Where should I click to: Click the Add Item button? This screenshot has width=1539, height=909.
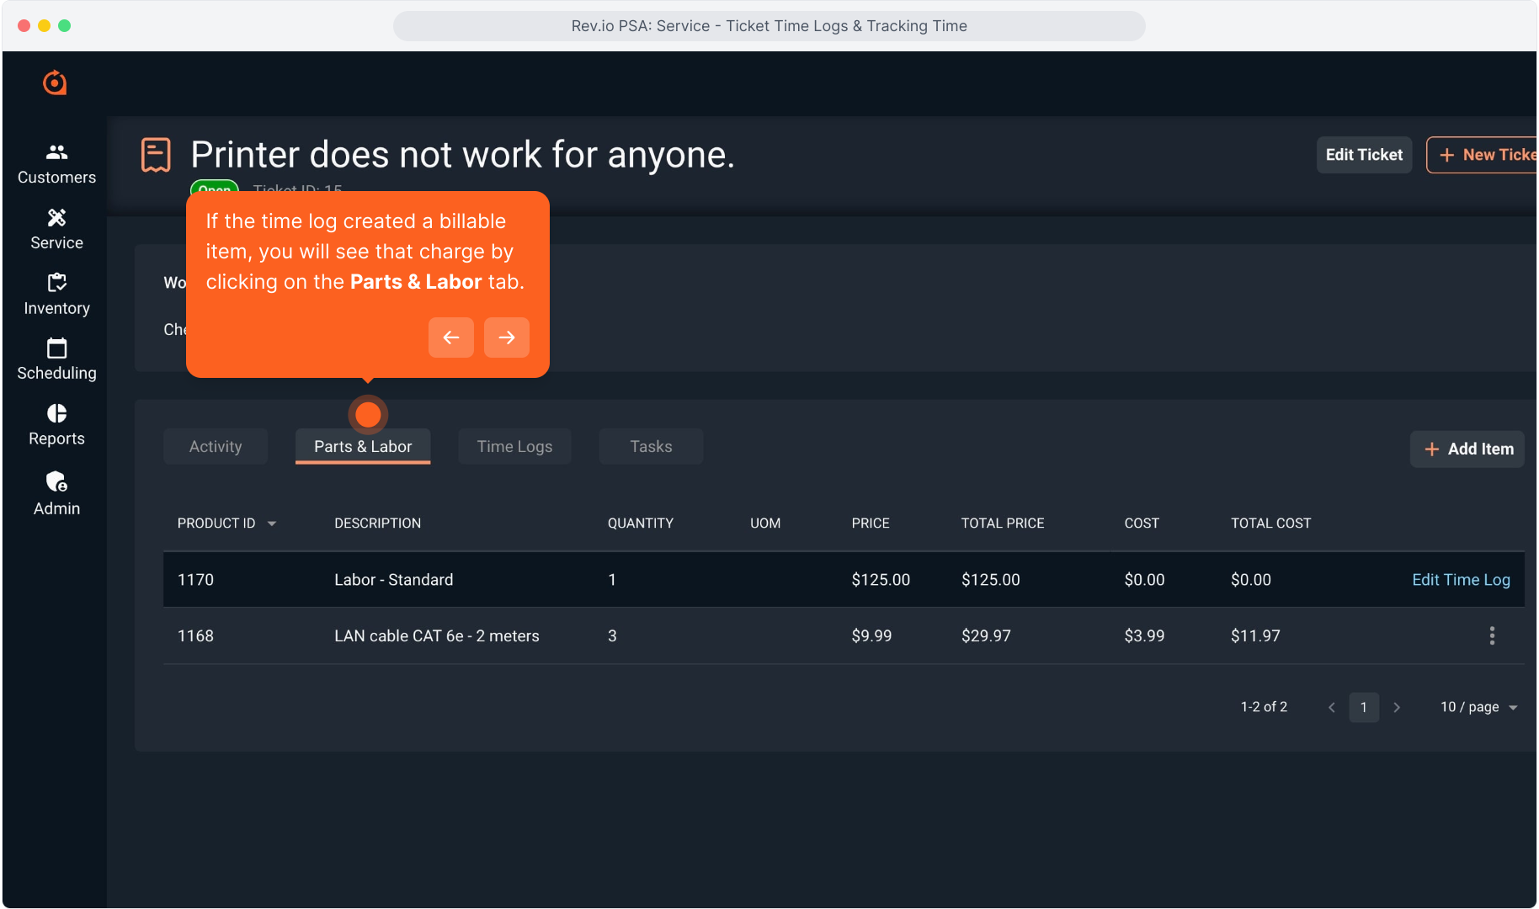point(1467,449)
